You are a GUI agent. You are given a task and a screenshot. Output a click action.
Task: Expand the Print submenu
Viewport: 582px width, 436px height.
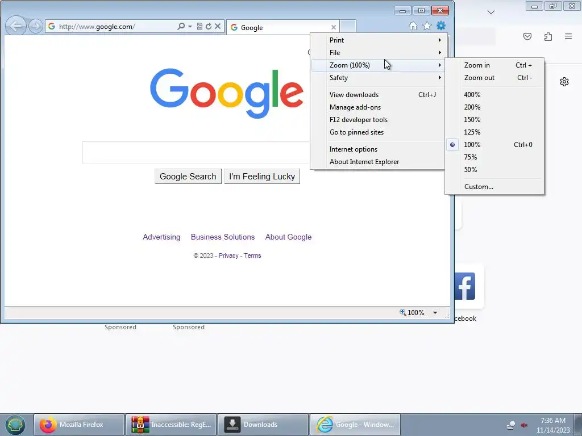[x=379, y=40]
